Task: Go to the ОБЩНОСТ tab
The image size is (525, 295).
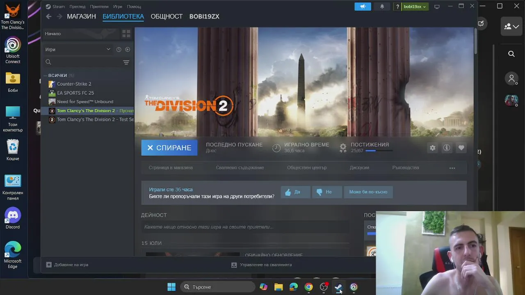Action: (x=167, y=16)
